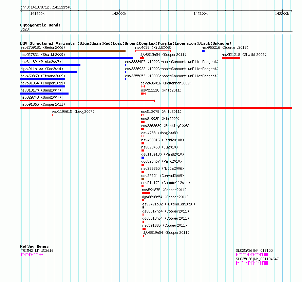Screen dimensions: 302x282
Task: Open esv4783 (Wang2008) variant
Action: [x=159, y=133]
